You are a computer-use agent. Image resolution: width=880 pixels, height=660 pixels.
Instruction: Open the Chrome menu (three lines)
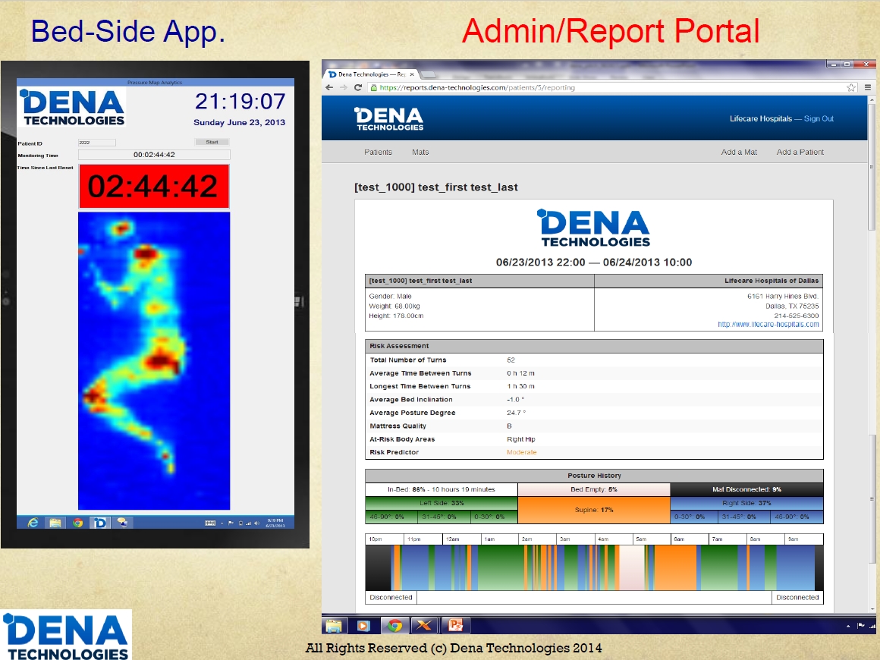[868, 87]
